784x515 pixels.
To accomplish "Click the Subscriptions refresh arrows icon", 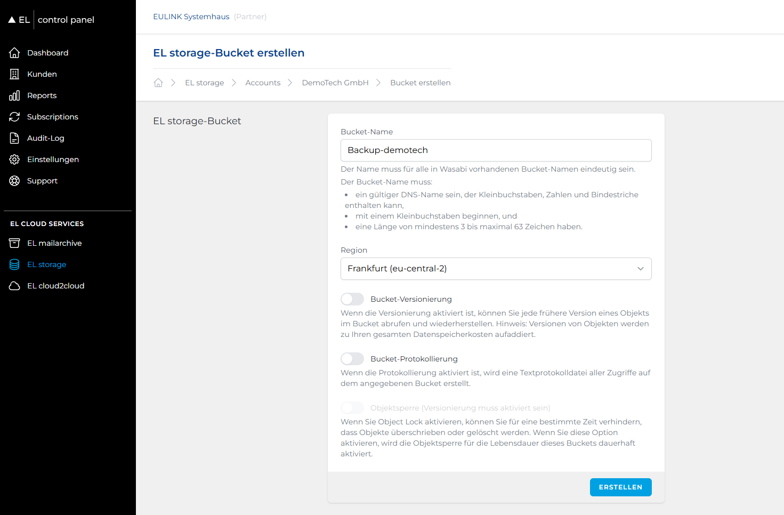I will pos(14,117).
